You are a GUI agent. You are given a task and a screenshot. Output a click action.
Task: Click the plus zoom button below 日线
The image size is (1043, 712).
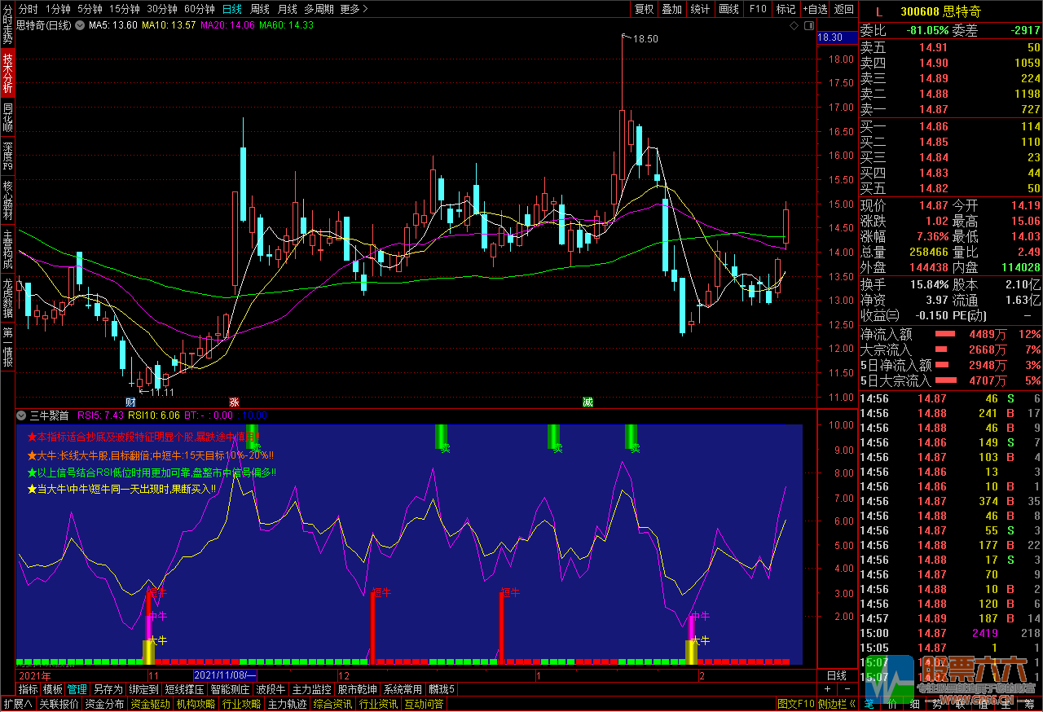tap(827, 689)
